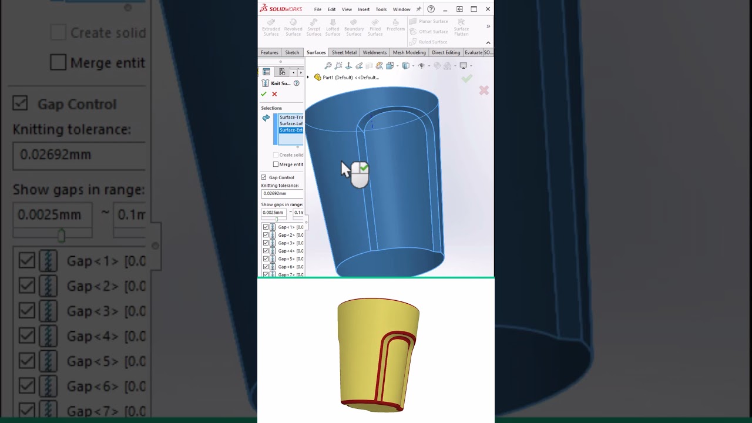Choose the Ruled Surface command
This screenshot has height=423, width=752.
pyautogui.click(x=428, y=42)
